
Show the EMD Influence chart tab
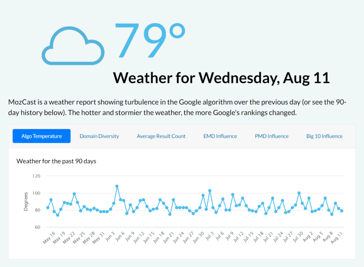220,136
